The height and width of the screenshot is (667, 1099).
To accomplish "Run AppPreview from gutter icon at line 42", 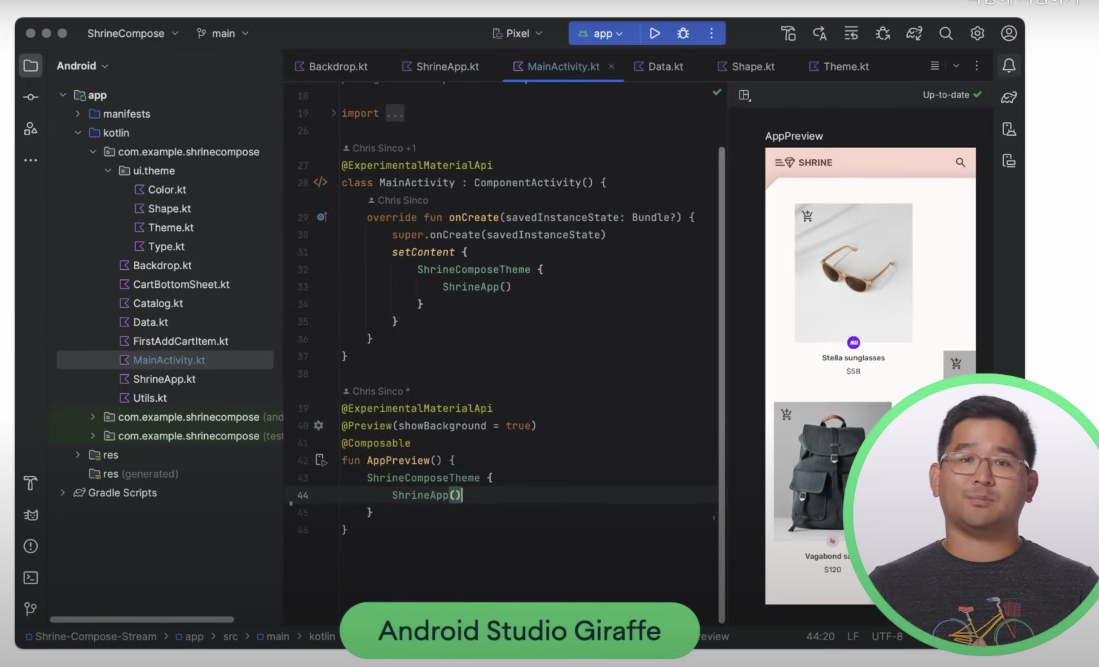I will click(321, 460).
